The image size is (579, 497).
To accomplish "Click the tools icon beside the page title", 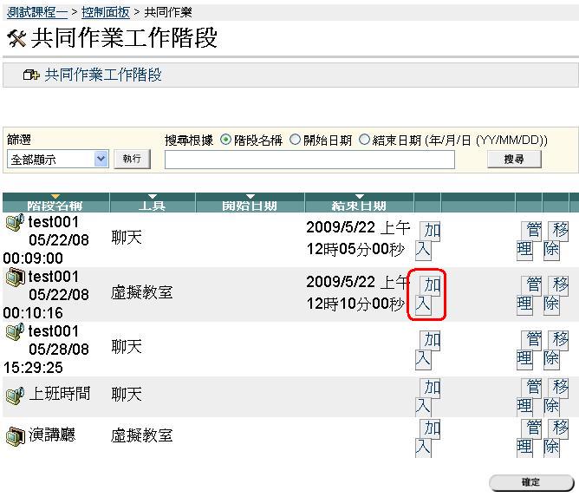I will pyautogui.click(x=16, y=39).
